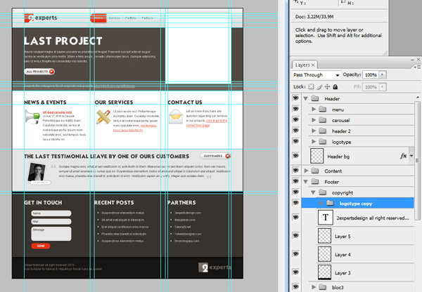
Task: Hide Layer 5
Action: point(296,236)
